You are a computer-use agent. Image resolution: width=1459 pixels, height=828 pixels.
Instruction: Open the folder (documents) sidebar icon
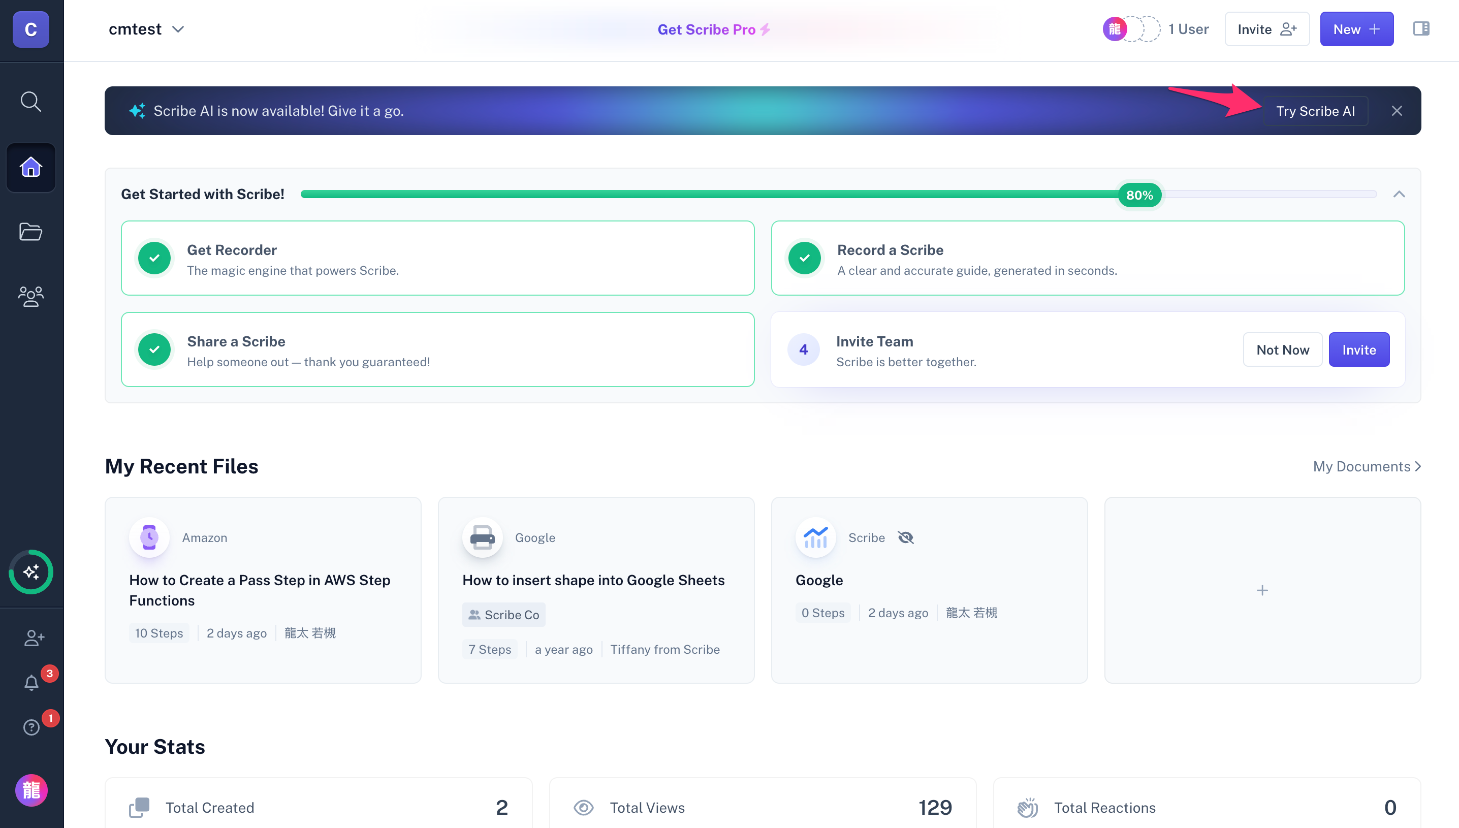tap(30, 232)
